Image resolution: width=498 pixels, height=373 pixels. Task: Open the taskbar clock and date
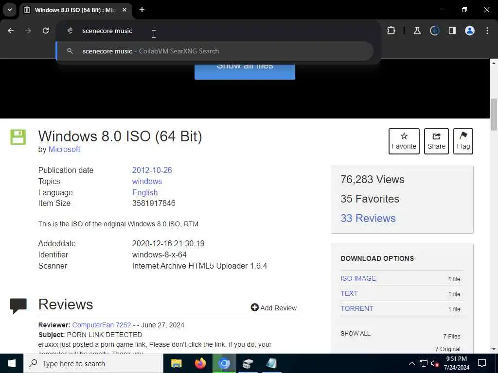click(456, 363)
